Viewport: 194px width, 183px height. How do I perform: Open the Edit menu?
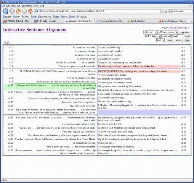click(8, 6)
